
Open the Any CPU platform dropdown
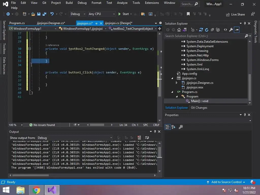click(102, 14)
